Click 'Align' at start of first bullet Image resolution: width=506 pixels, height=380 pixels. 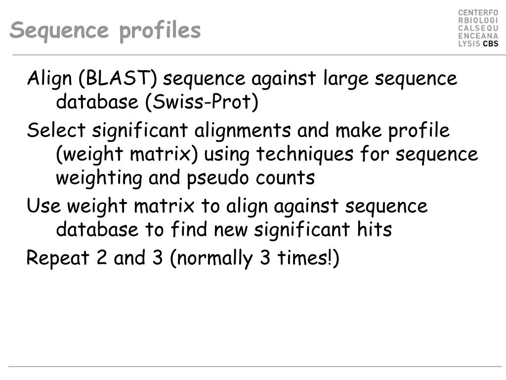point(49,79)
